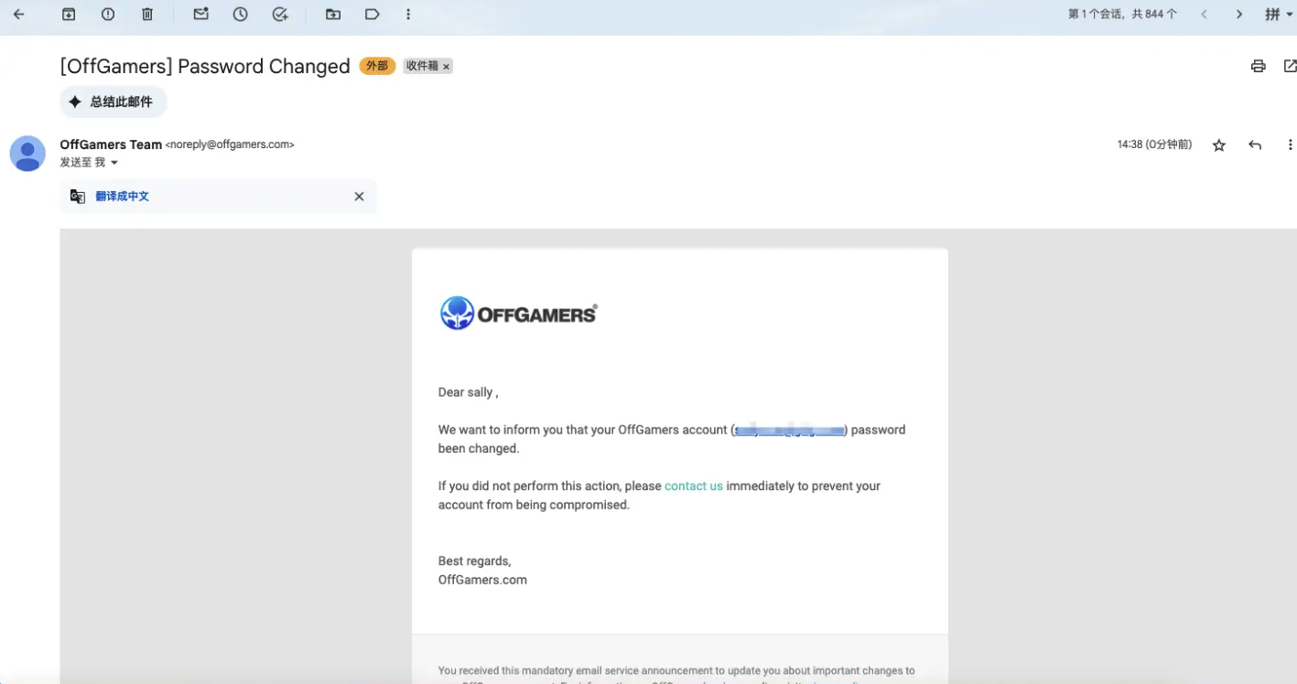Go to older conversation arrow
This screenshot has width=1297, height=684.
point(1239,15)
